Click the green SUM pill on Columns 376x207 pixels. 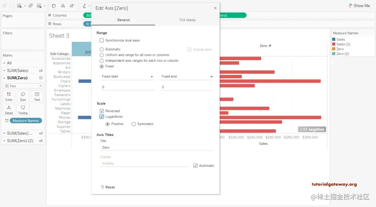[87, 15]
